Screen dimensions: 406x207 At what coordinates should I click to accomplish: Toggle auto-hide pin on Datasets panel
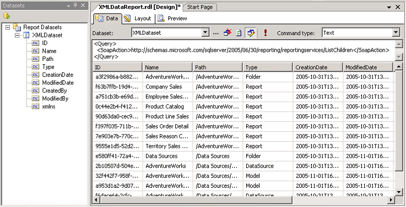(x=75, y=5)
